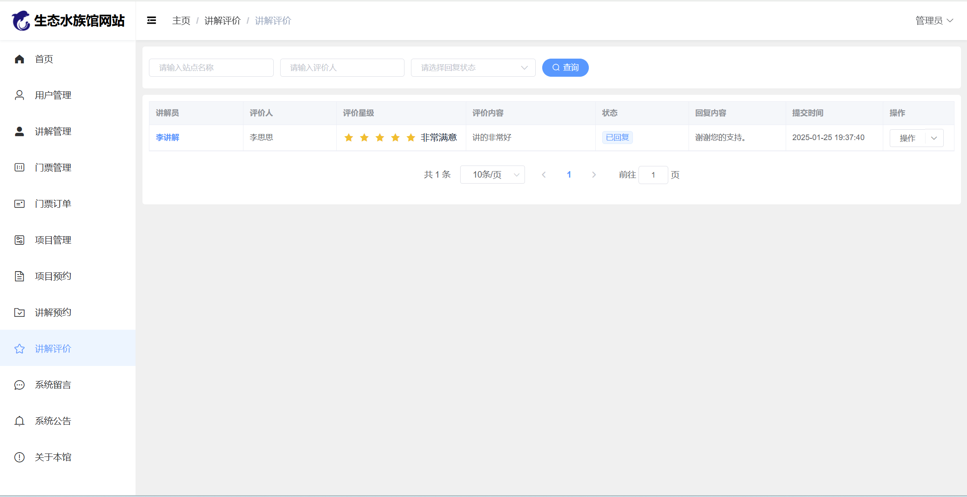Screen dimensions: 967x497
Task: Click the next page arrow
Action: click(x=594, y=175)
